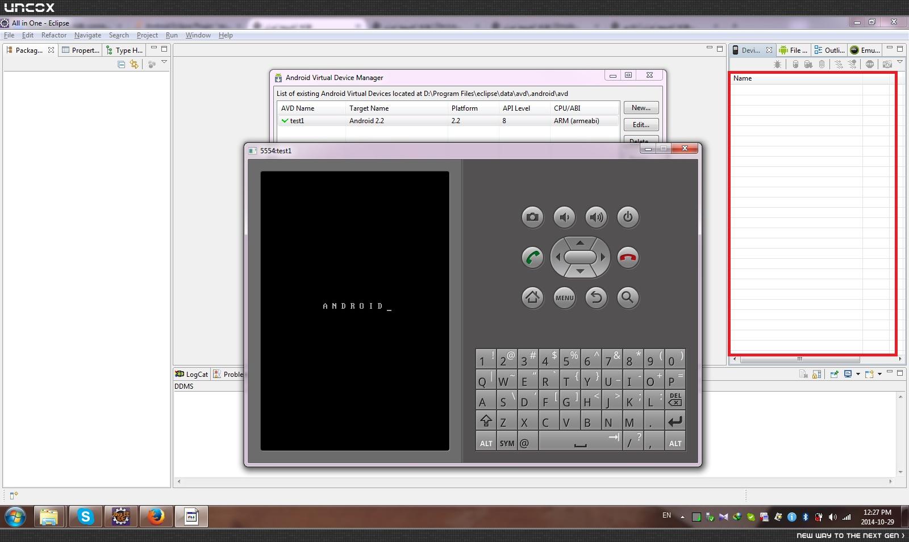This screenshot has height=542, width=909.
Task: Toggle the SYM key on emulator keyboard
Action: pyautogui.click(x=507, y=442)
